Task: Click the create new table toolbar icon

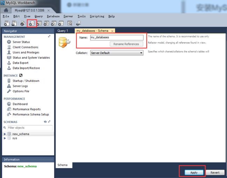Action: click(39, 23)
